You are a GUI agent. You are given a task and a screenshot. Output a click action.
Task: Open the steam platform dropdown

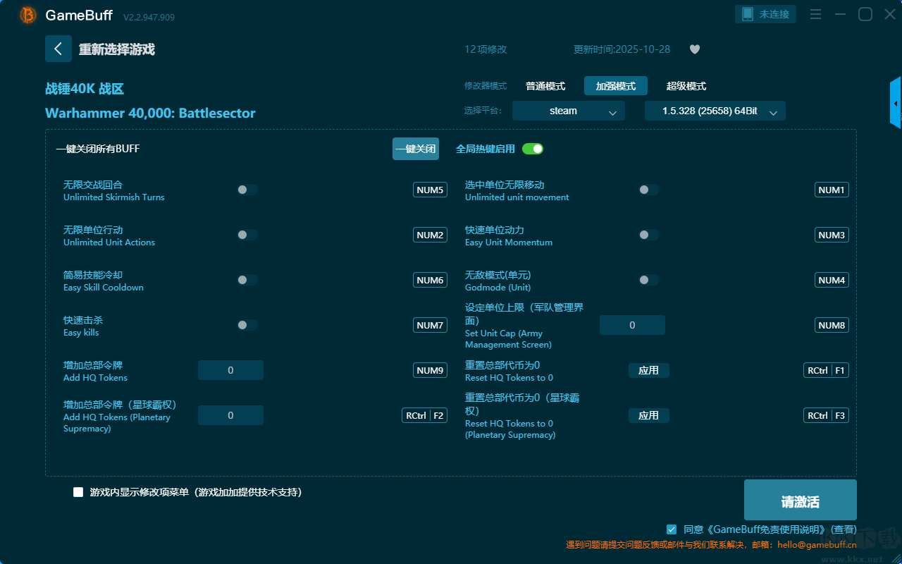click(x=569, y=111)
